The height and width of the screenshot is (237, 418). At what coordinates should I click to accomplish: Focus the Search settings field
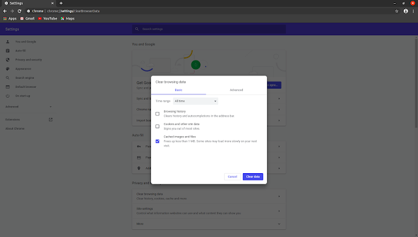click(209, 29)
